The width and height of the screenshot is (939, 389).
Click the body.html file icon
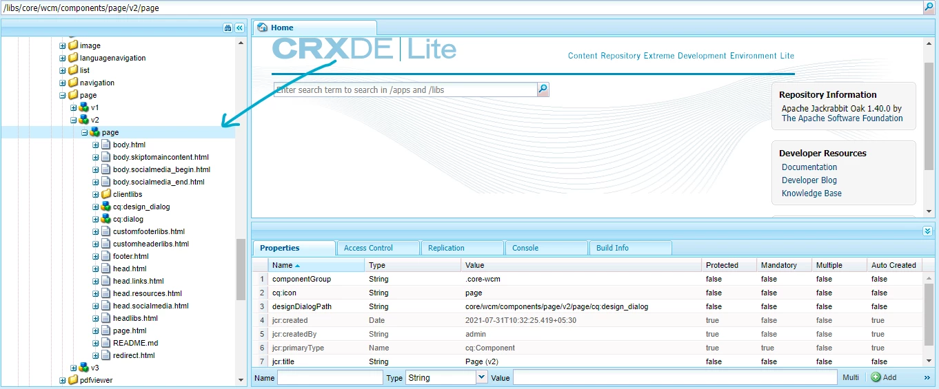(x=106, y=145)
